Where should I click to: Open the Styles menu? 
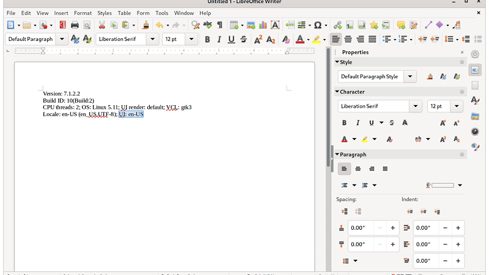[x=105, y=13]
